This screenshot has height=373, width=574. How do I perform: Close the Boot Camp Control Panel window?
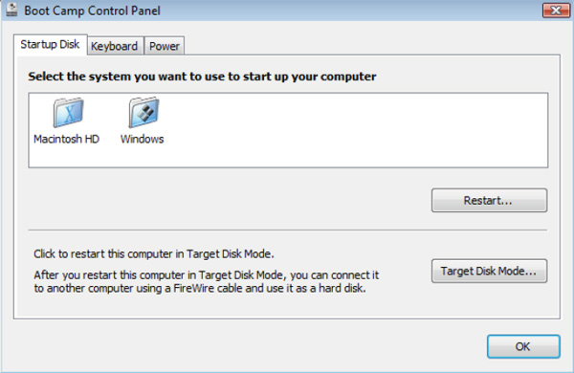(556, 10)
